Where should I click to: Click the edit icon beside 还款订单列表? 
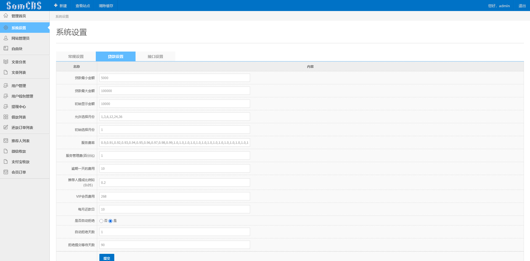[x=6, y=127]
